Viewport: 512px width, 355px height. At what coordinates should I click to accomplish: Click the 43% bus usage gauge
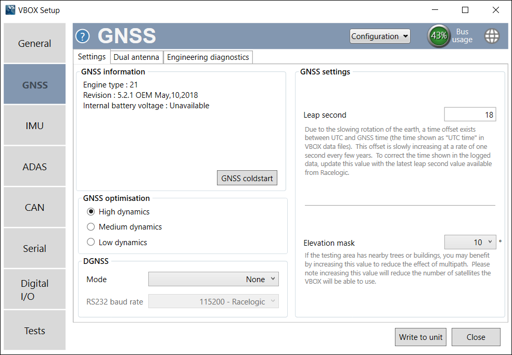click(x=439, y=36)
